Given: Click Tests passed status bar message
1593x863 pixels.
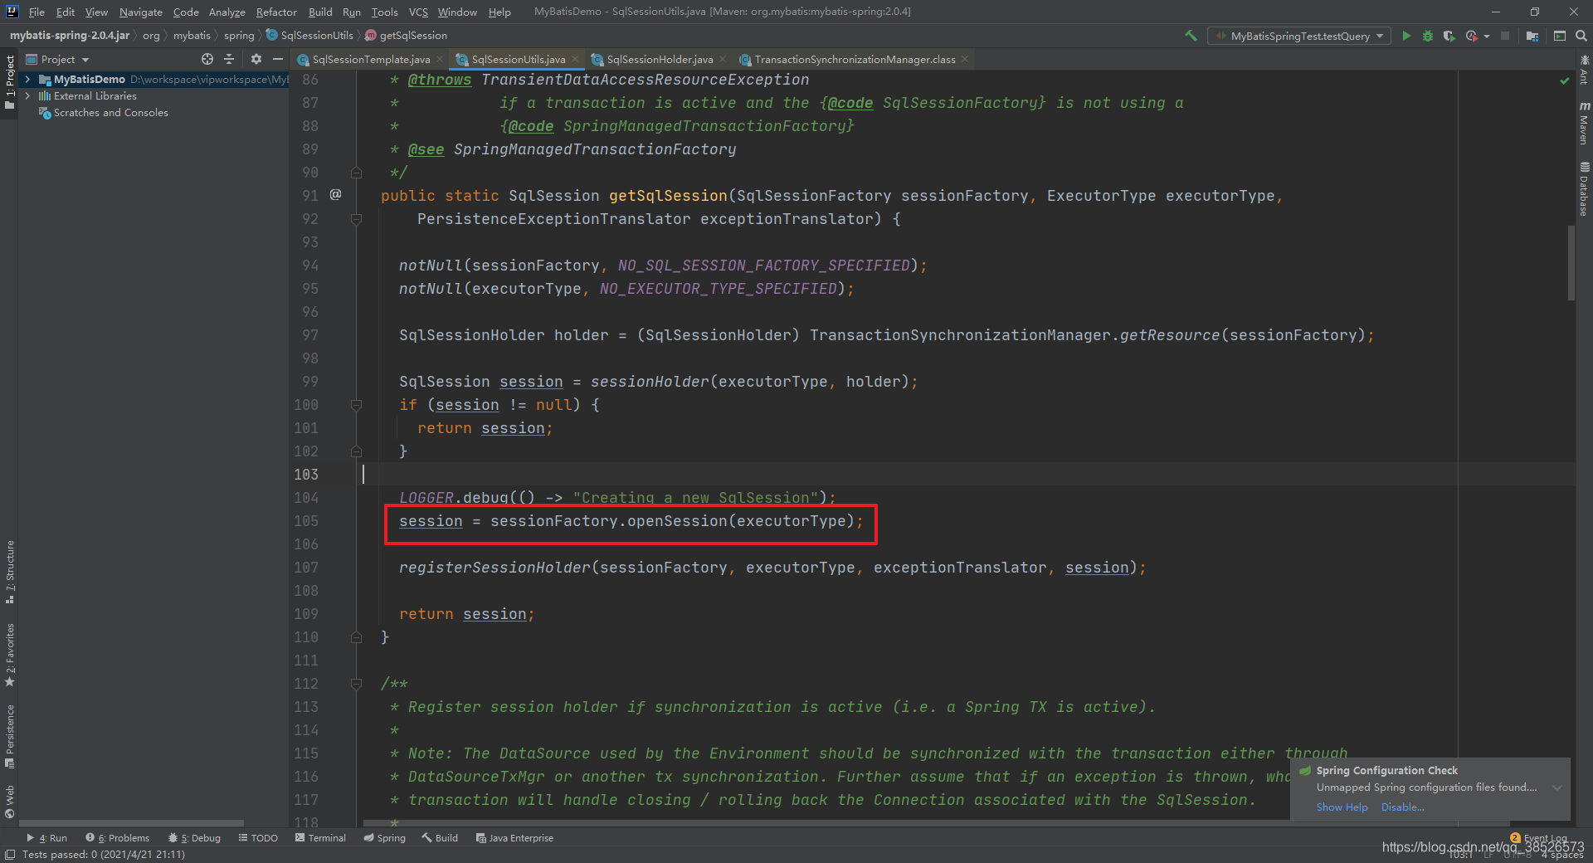Looking at the screenshot, I should pyautogui.click(x=104, y=855).
